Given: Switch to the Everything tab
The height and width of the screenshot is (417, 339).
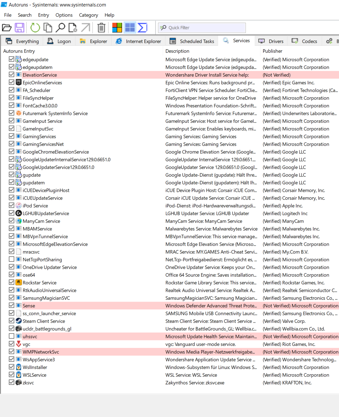Looking at the screenshot, I should 22,41.
